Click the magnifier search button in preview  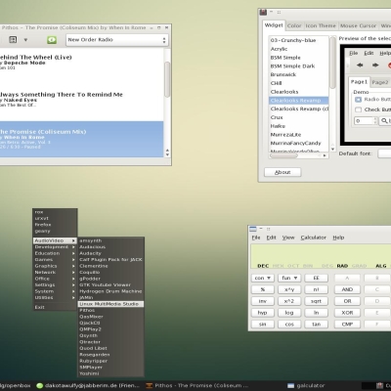385,121
